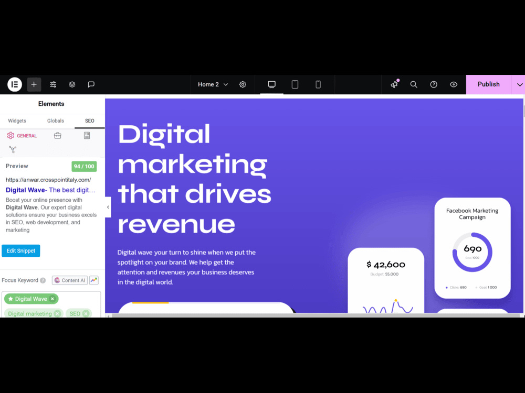
Task: Click the Facebook Marketing Campaign card
Action: point(472,248)
